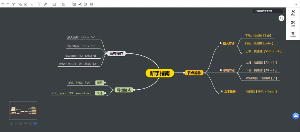Click the outline table layout icon
Image resolution: width=300 pixels, height=132 pixels.
[85, 4]
